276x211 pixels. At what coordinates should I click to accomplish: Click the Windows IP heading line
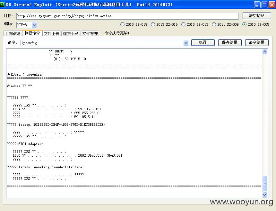pyautogui.click(x=19, y=86)
